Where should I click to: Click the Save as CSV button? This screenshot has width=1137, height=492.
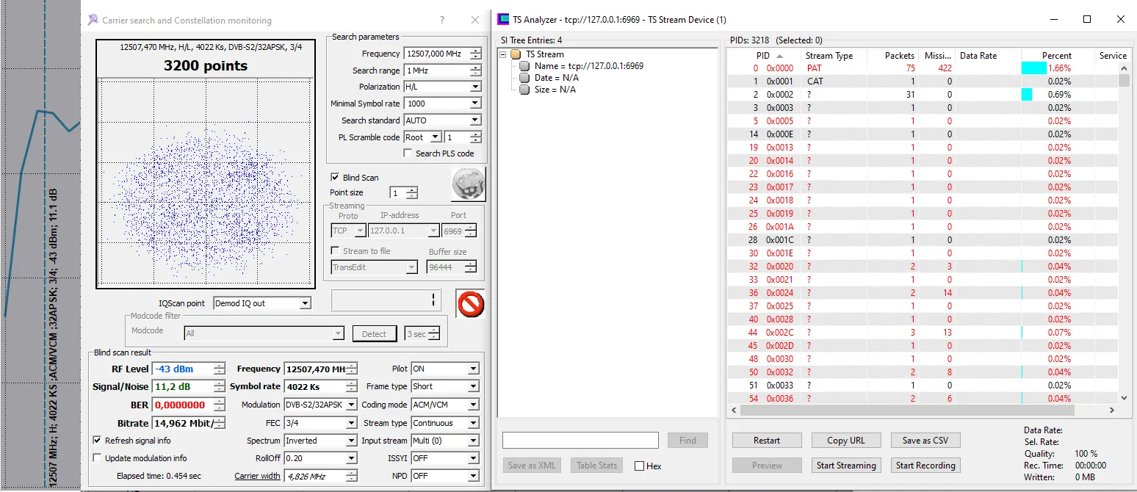point(925,441)
